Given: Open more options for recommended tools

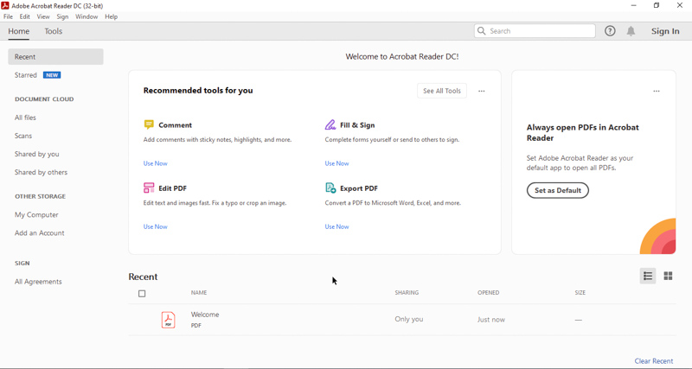Looking at the screenshot, I should click(482, 91).
